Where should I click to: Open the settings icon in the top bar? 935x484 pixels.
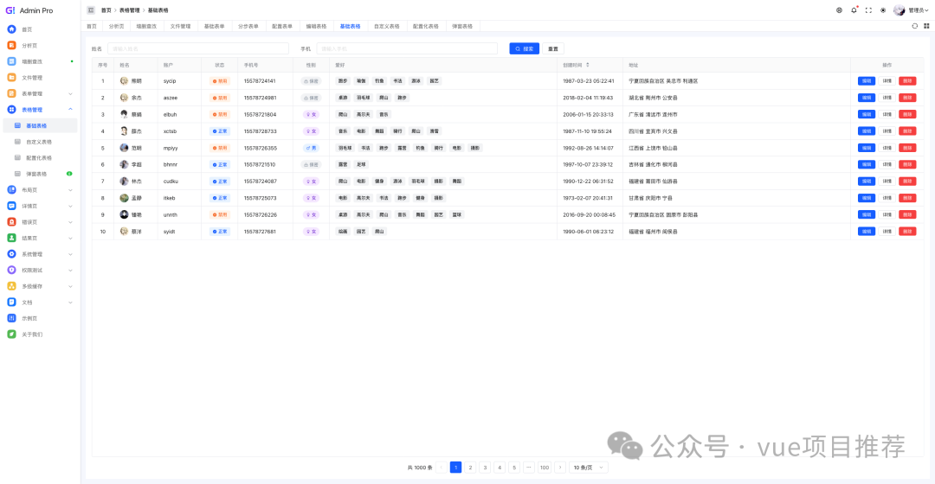tap(839, 10)
